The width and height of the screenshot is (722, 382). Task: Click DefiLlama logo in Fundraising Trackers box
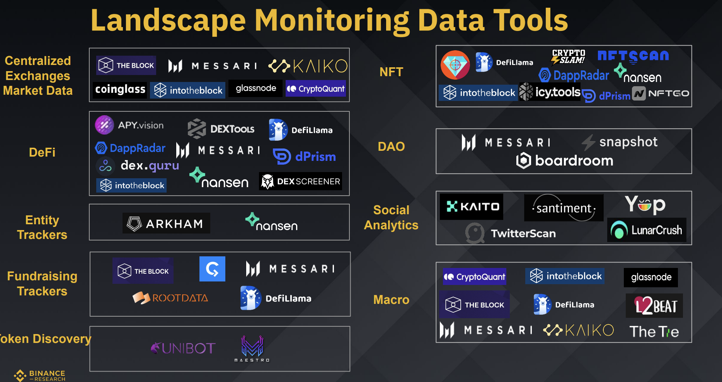pos(276,298)
